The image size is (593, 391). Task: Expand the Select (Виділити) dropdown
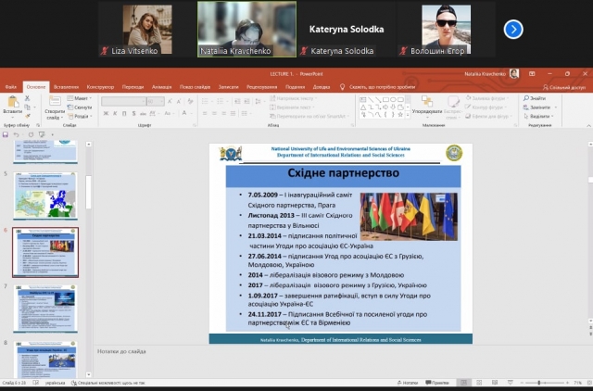[x=540, y=116]
